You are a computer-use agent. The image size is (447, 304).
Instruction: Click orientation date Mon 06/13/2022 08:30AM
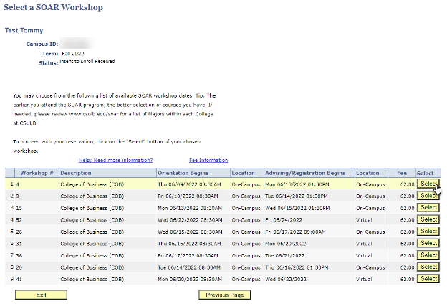(190, 208)
